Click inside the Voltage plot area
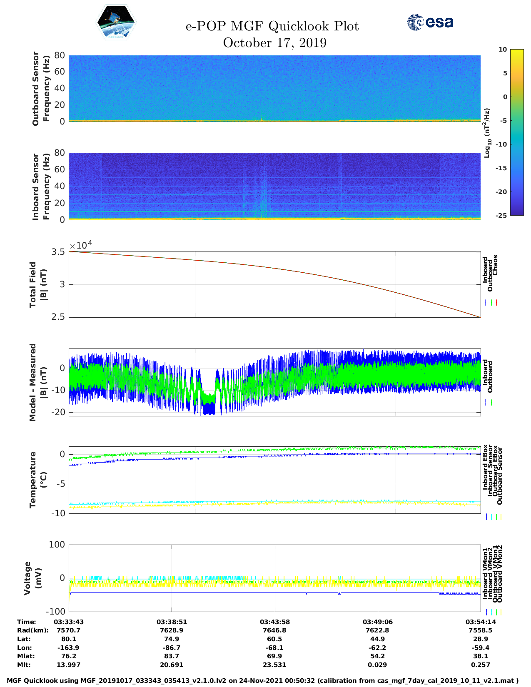Viewport: 531px width, 687px height. tap(274, 578)
